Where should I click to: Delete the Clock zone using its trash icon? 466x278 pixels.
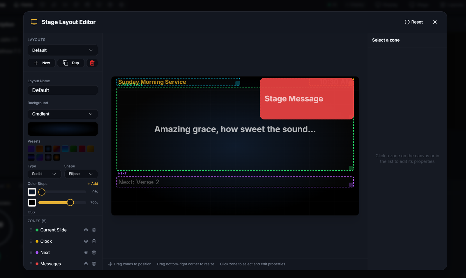pyautogui.click(x=94, y=241)
